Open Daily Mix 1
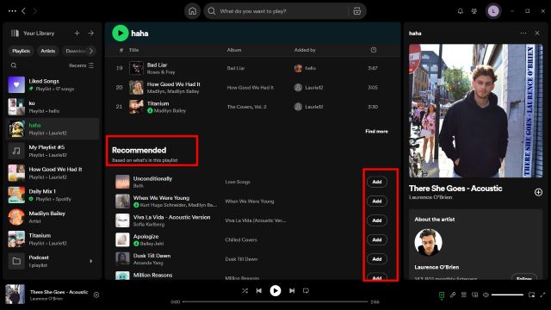The width and height of the screenshot is (551, 310). (x=53, y=195)
